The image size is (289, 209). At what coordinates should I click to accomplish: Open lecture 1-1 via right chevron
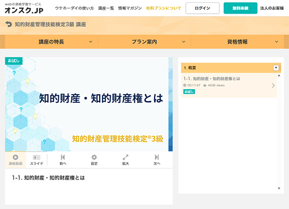273,85
